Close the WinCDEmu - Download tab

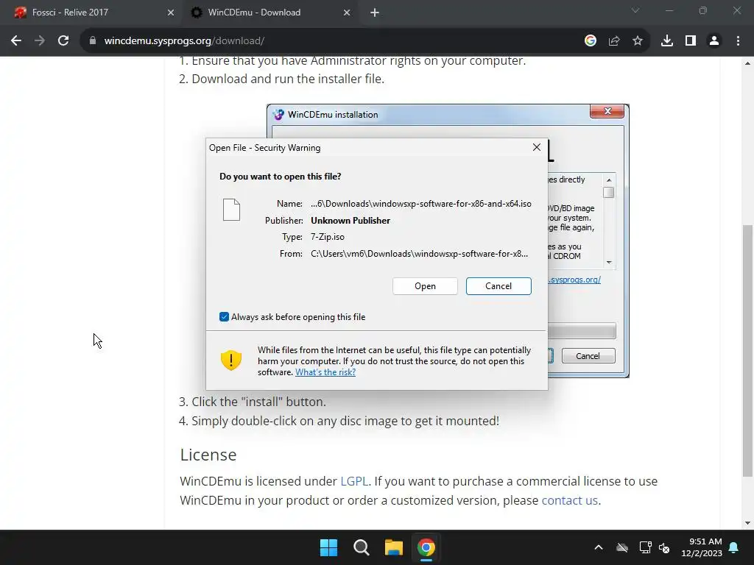coord(347,13)
